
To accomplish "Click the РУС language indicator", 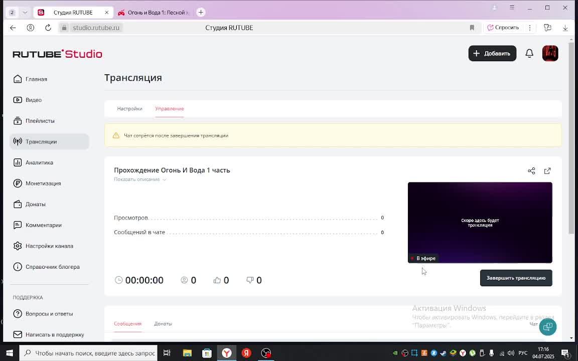I will tap(523, 353).
